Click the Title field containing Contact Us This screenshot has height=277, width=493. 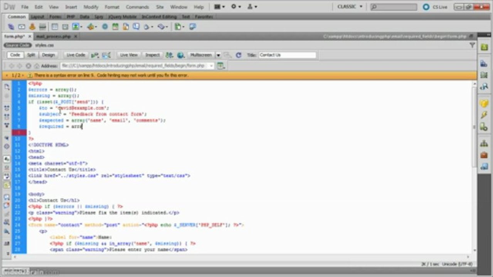(287, 55)
